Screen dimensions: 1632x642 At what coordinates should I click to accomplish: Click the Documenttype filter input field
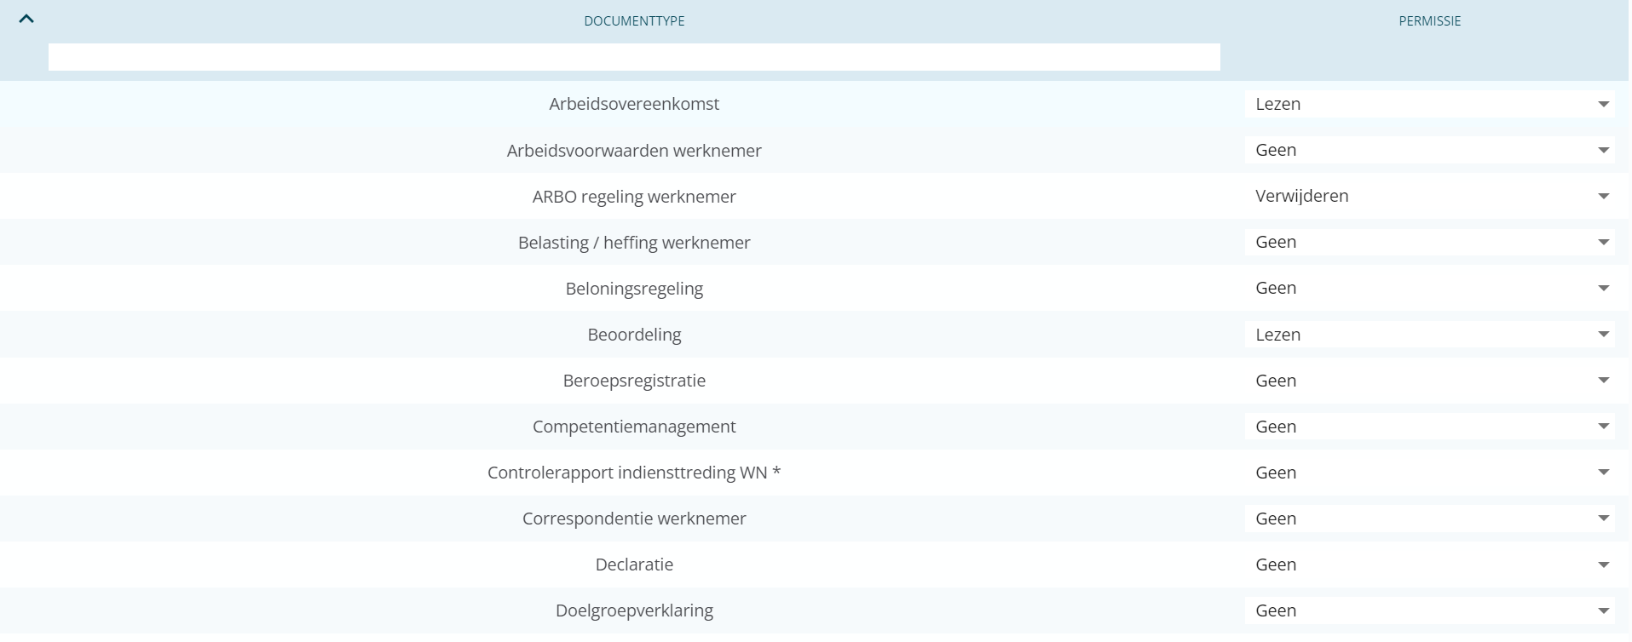coord(634,57)
